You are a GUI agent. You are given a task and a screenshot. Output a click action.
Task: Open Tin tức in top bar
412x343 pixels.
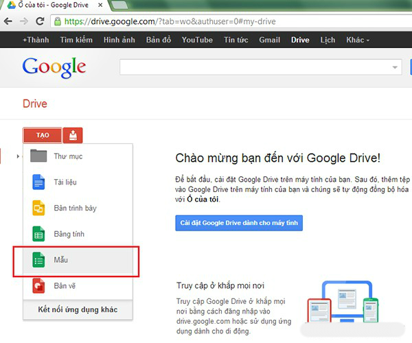[236, 40]
